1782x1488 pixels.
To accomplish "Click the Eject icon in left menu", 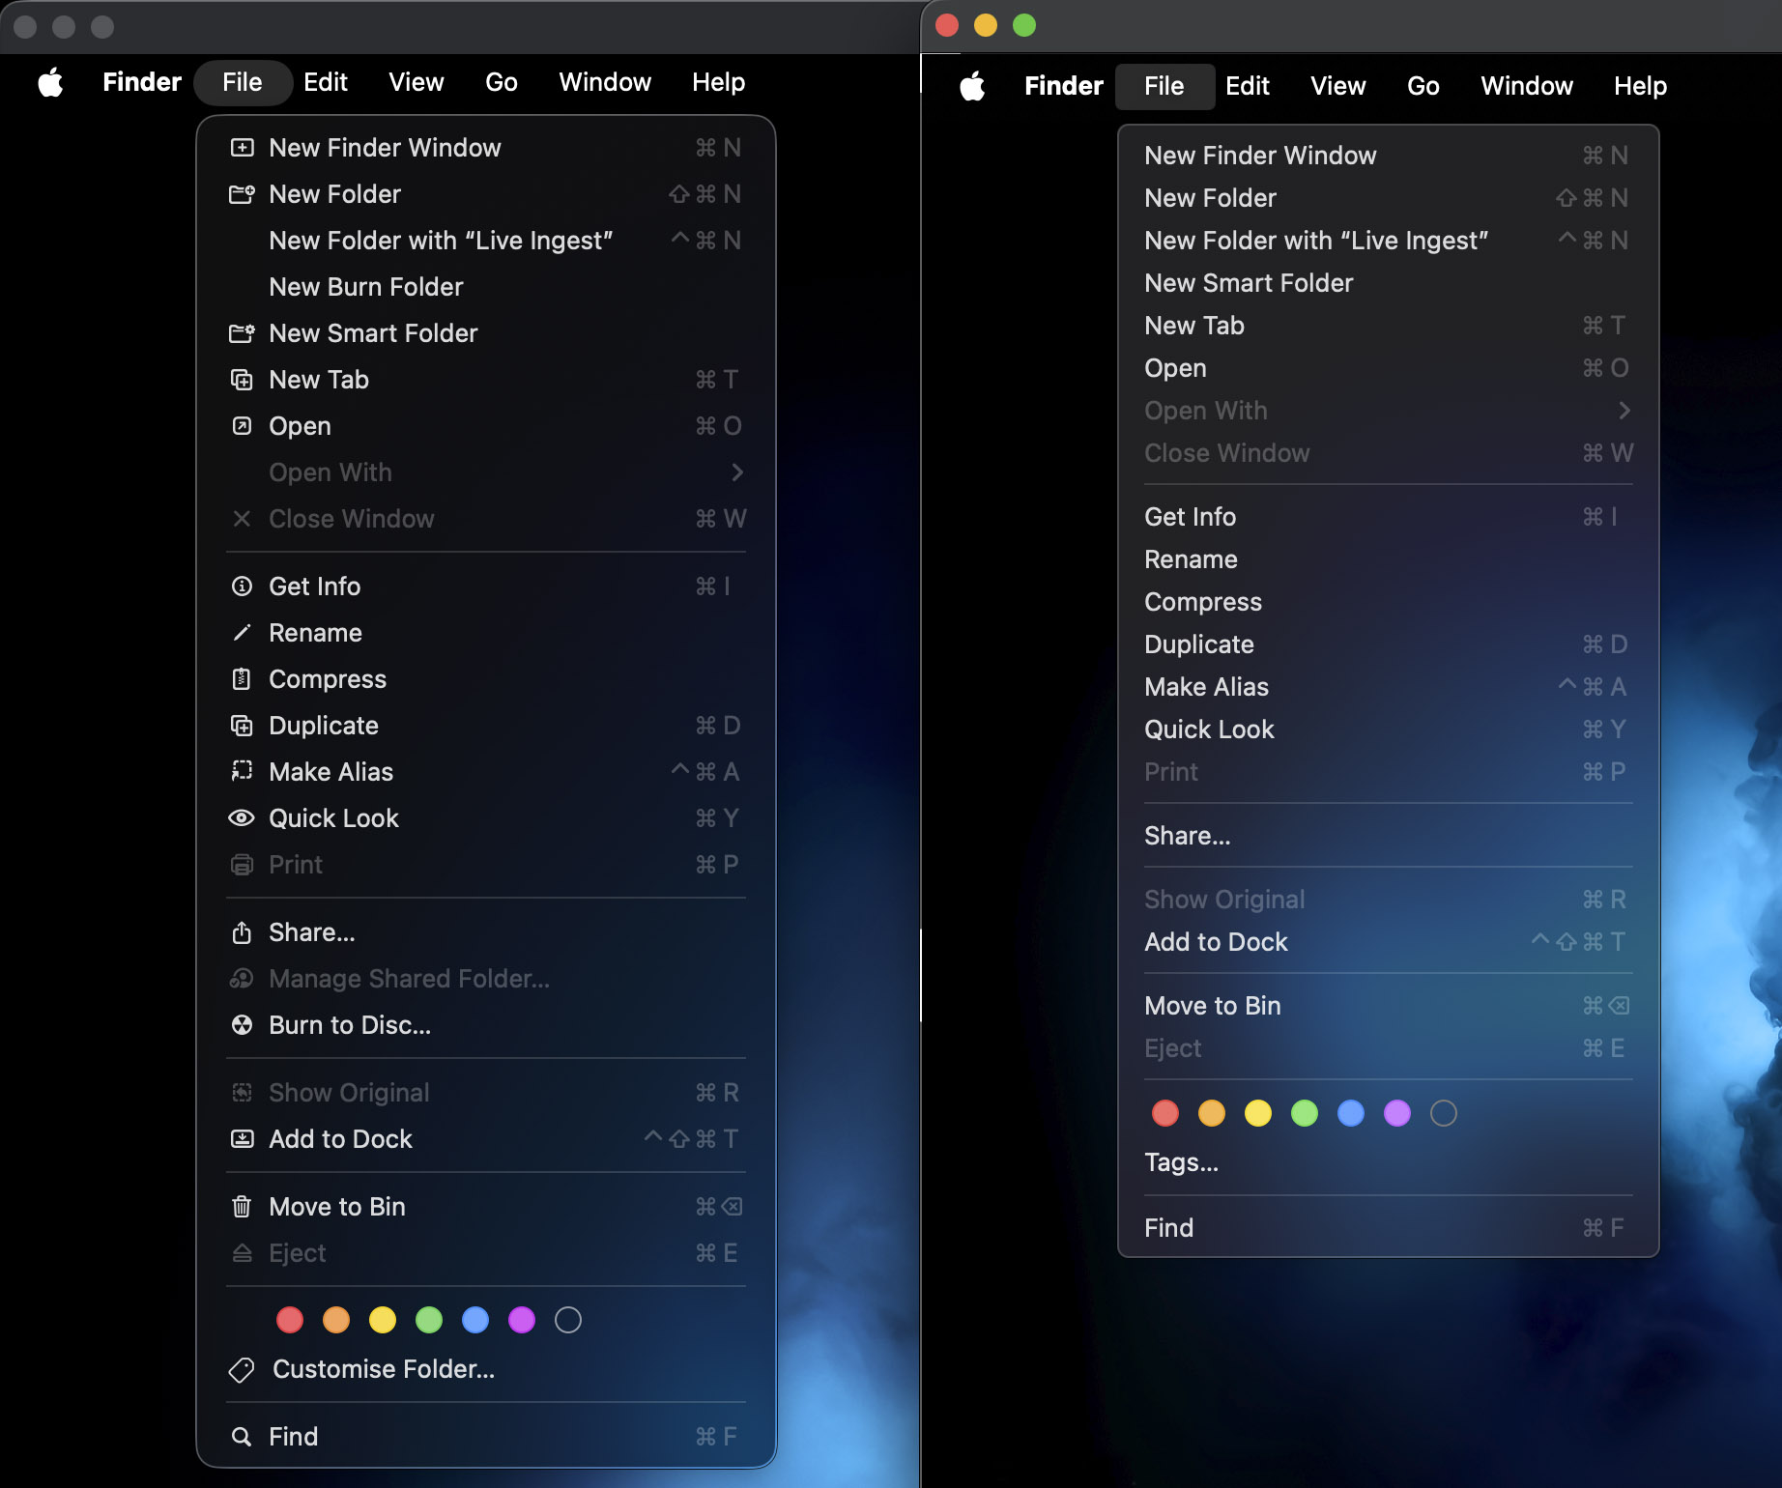I will 242,1253.
